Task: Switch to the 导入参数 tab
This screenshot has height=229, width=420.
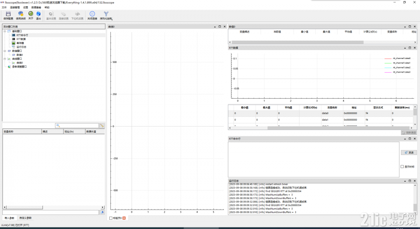Action: 9,218
